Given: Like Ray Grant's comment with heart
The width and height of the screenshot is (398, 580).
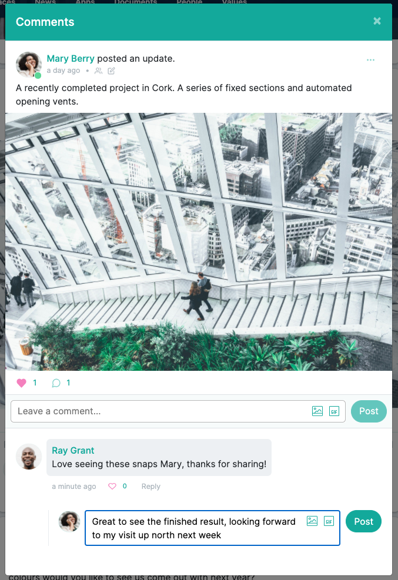Looking at the screenshot, I should tap(112, 486).
